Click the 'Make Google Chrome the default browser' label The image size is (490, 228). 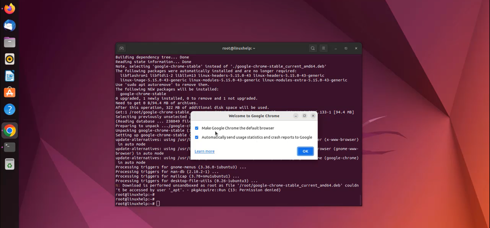point(238,128)
